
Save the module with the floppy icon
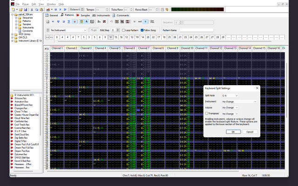[26, 9]
